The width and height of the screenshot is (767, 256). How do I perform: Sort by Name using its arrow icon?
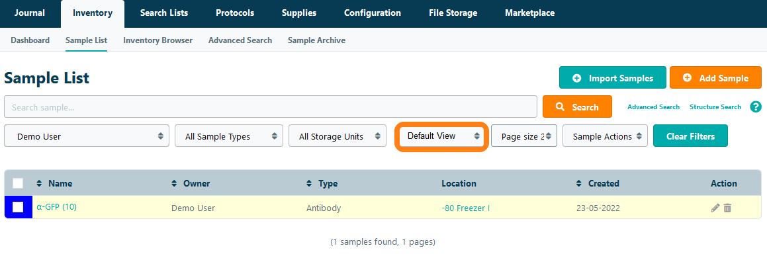coord(39,184)
